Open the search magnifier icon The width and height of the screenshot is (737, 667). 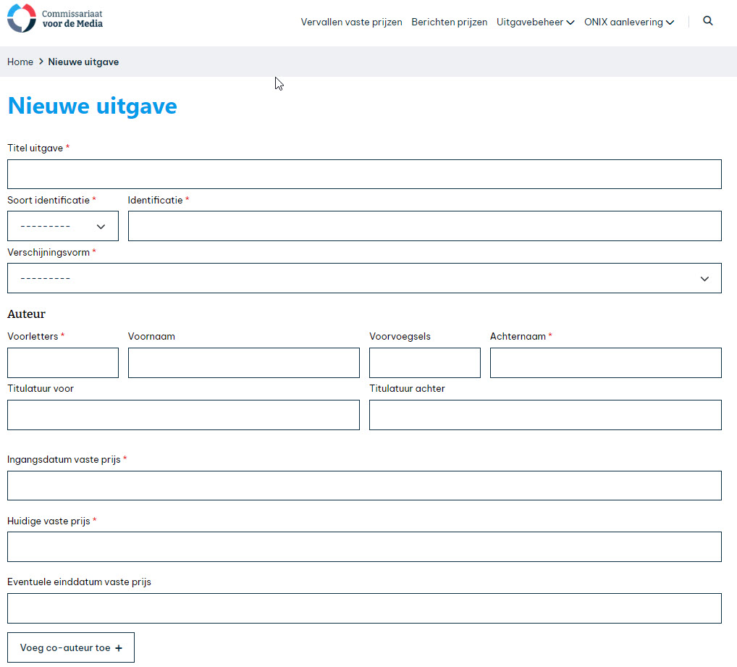[x=707, y=21]
